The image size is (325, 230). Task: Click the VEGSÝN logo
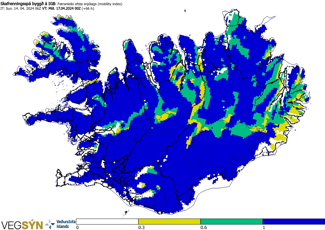point(22,225)
